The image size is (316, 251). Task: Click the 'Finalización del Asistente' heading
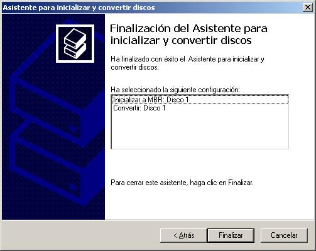tap(188, 35)
